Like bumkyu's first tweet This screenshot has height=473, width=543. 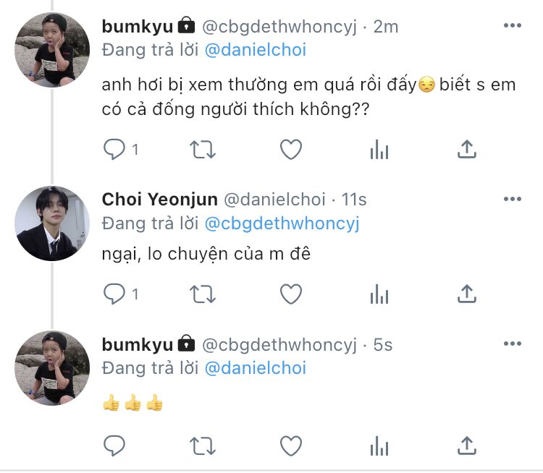point(290,150)
